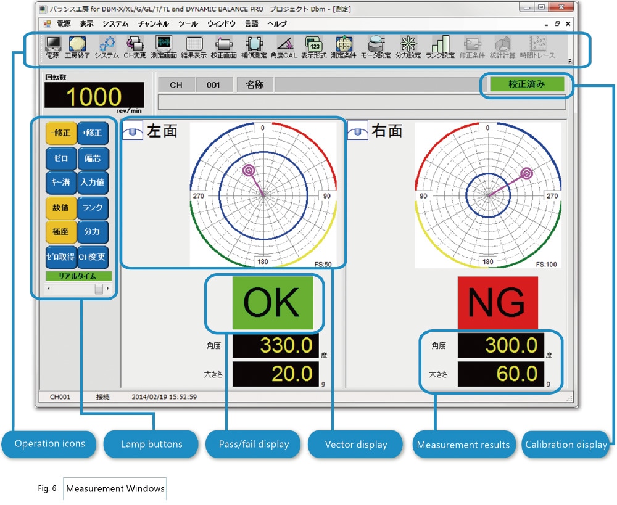The image size is (617, 505).
Task: Toggle the 分力 lamp button
Action: (x=93, y=232)
